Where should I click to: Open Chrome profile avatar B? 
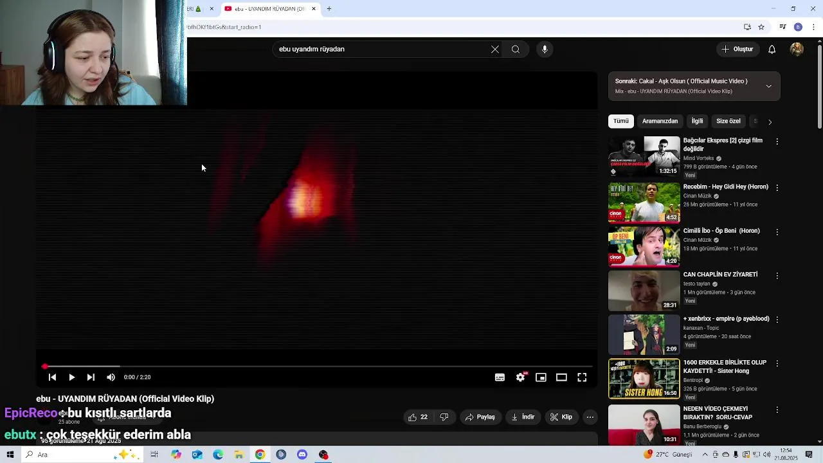tap(798, 27)
